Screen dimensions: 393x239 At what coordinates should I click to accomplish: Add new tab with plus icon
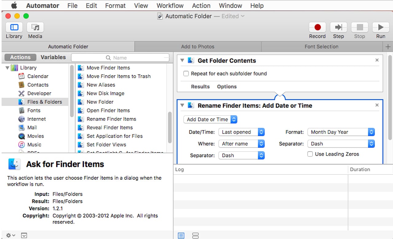[388, 47]
